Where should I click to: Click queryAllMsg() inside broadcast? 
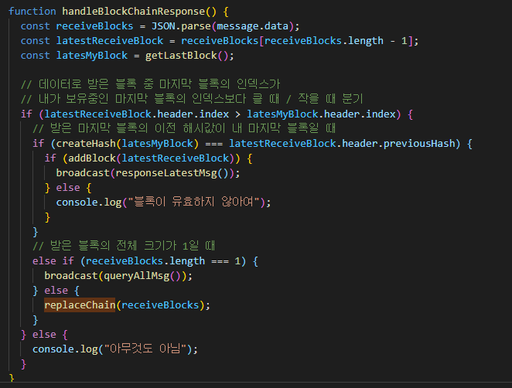point(142,276)
